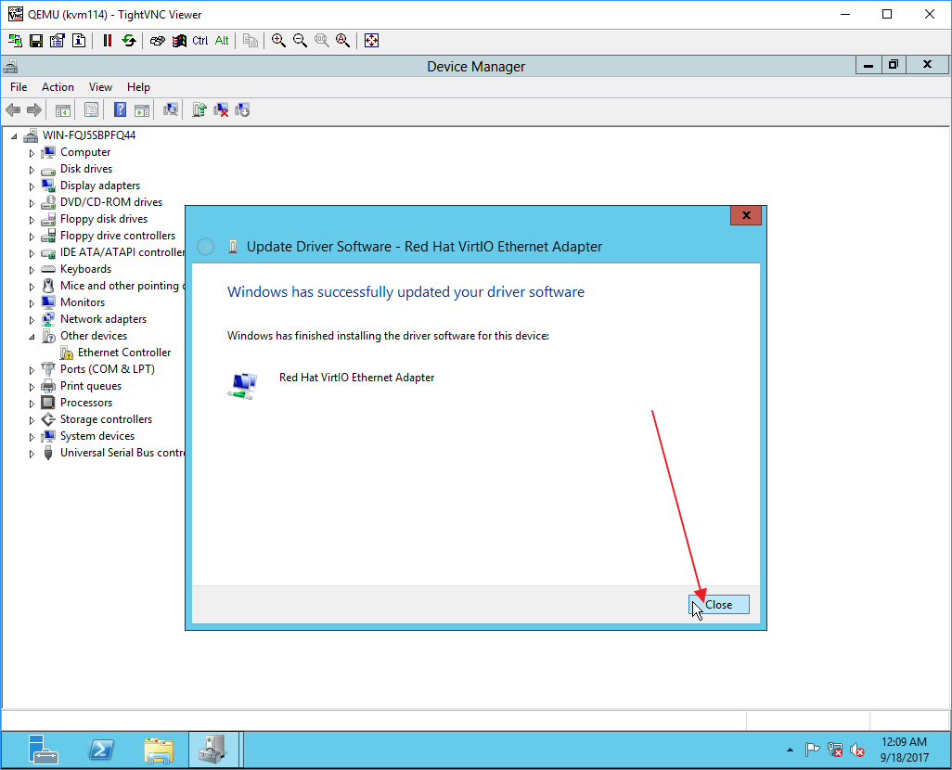Image resolution: width=952 pixels, height=770 pixels.
Task: Click Device Manager's Forward arrow
Action: click(34, 109)
